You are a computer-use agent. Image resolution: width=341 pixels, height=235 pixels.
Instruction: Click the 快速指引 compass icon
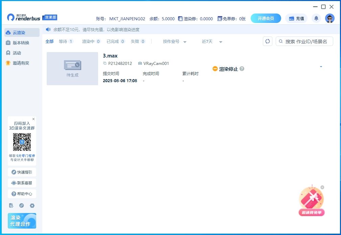pyautogui.click(x=14, y=172)
